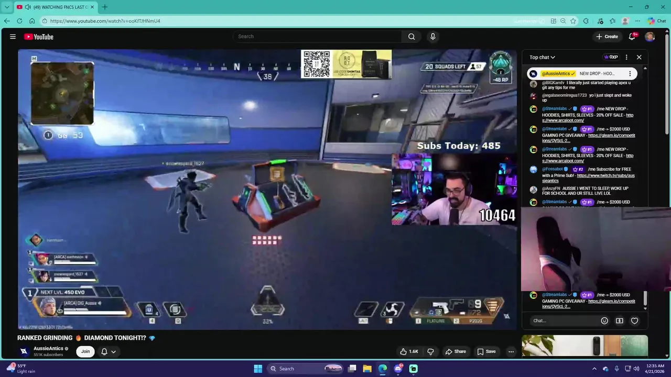Open the Windows Start menu
The height and width of the screenshot is (377, 671).
pyautogui.click(x=258, y=369)
